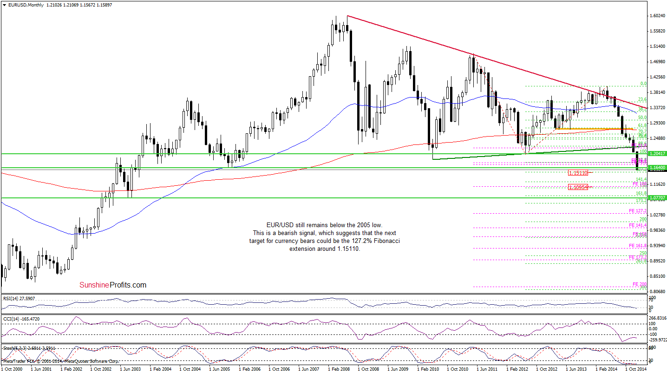Image resolution: width=667 pixels, height=373 pixels.
Task: Click the -259.9722 CCI scale value
Action: pyautogui.click(x=657, y=340)
